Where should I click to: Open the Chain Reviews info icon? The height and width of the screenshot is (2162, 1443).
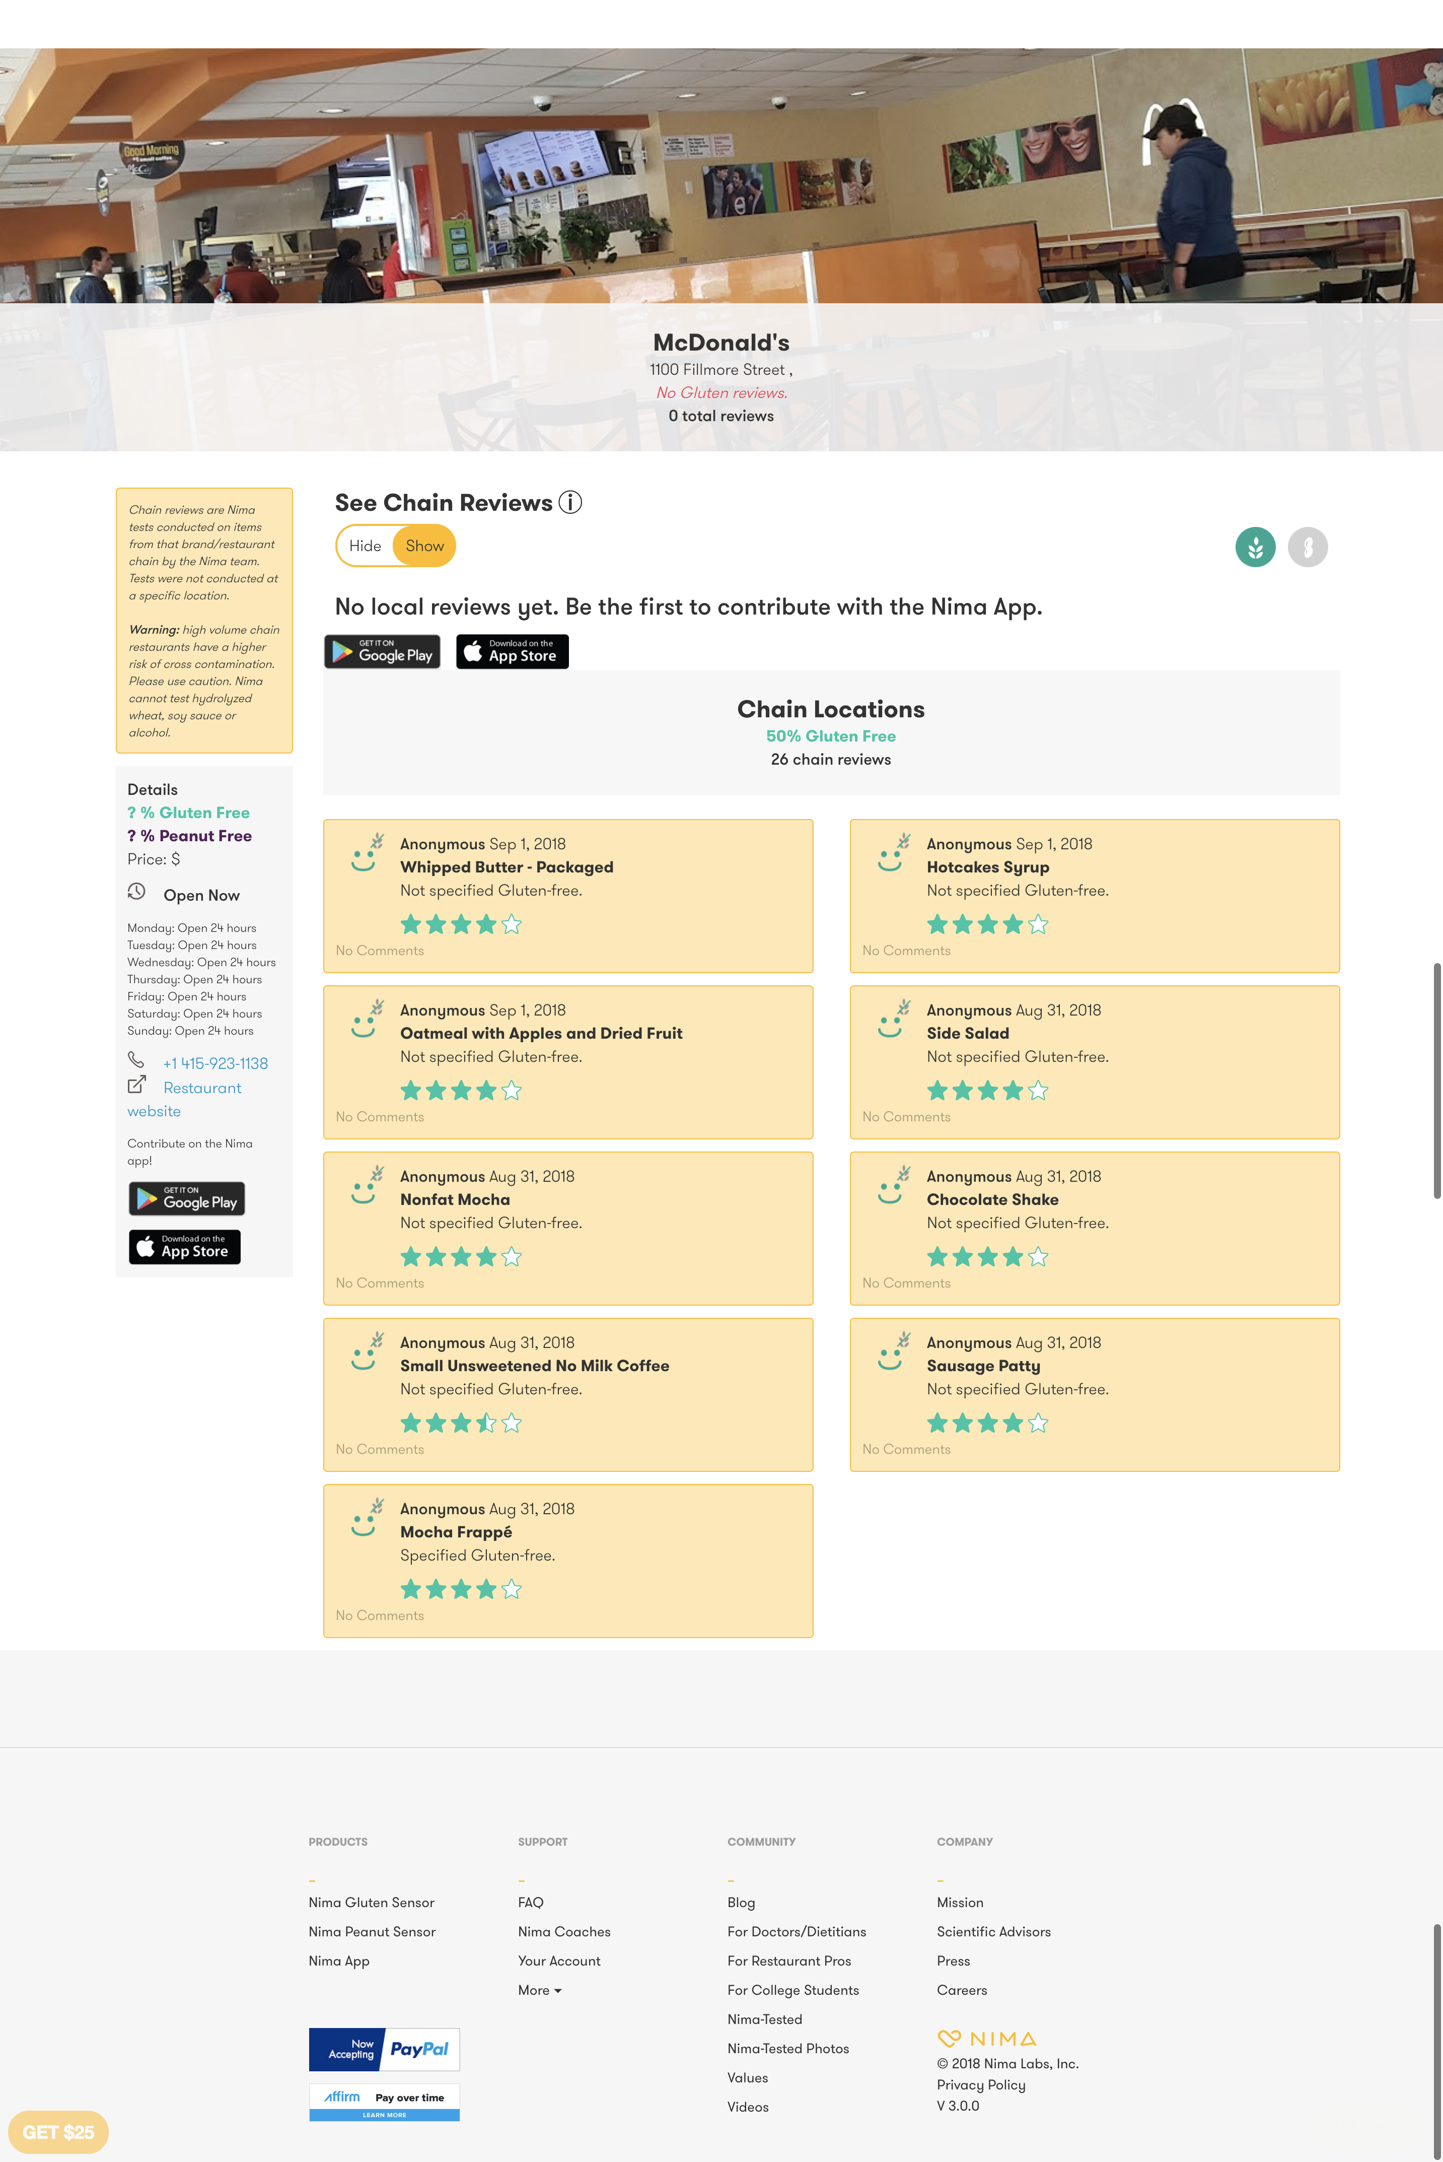point(570,503)
